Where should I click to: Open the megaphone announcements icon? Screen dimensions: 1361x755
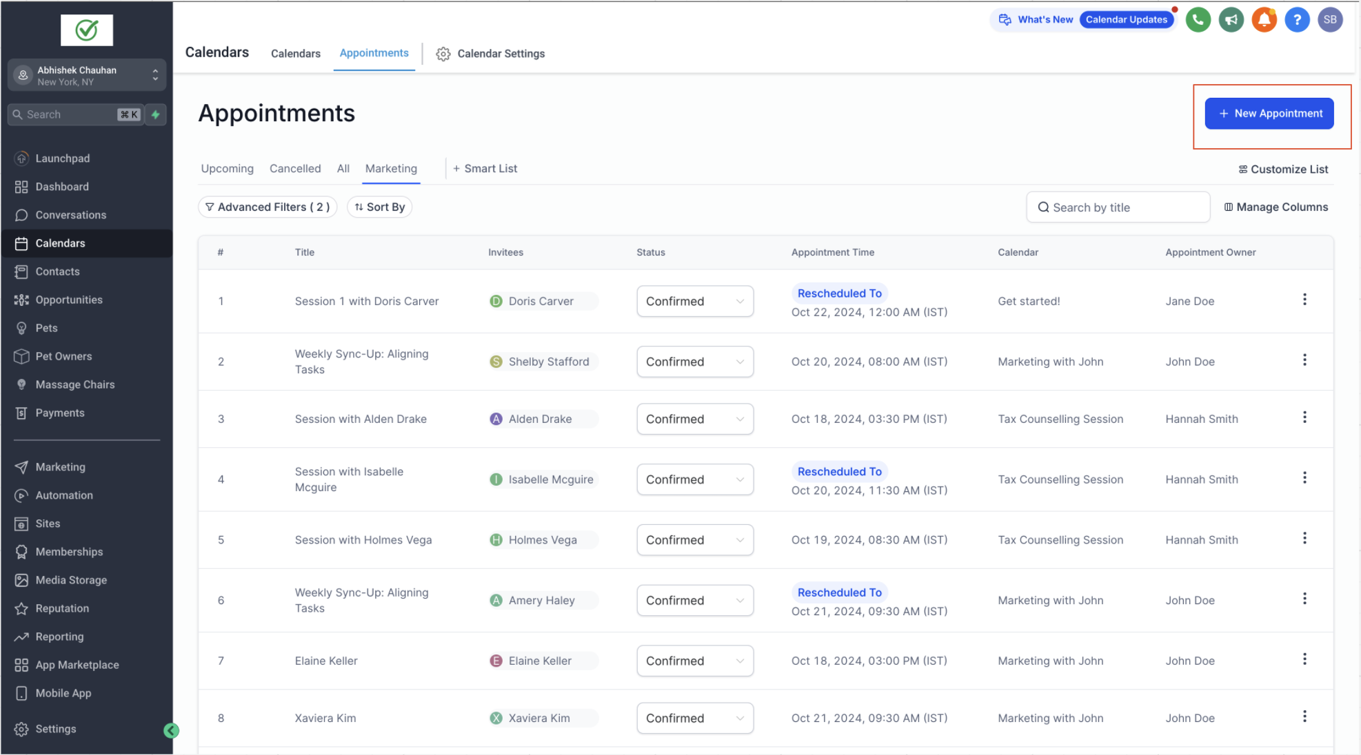click(x=1231, y=20)
